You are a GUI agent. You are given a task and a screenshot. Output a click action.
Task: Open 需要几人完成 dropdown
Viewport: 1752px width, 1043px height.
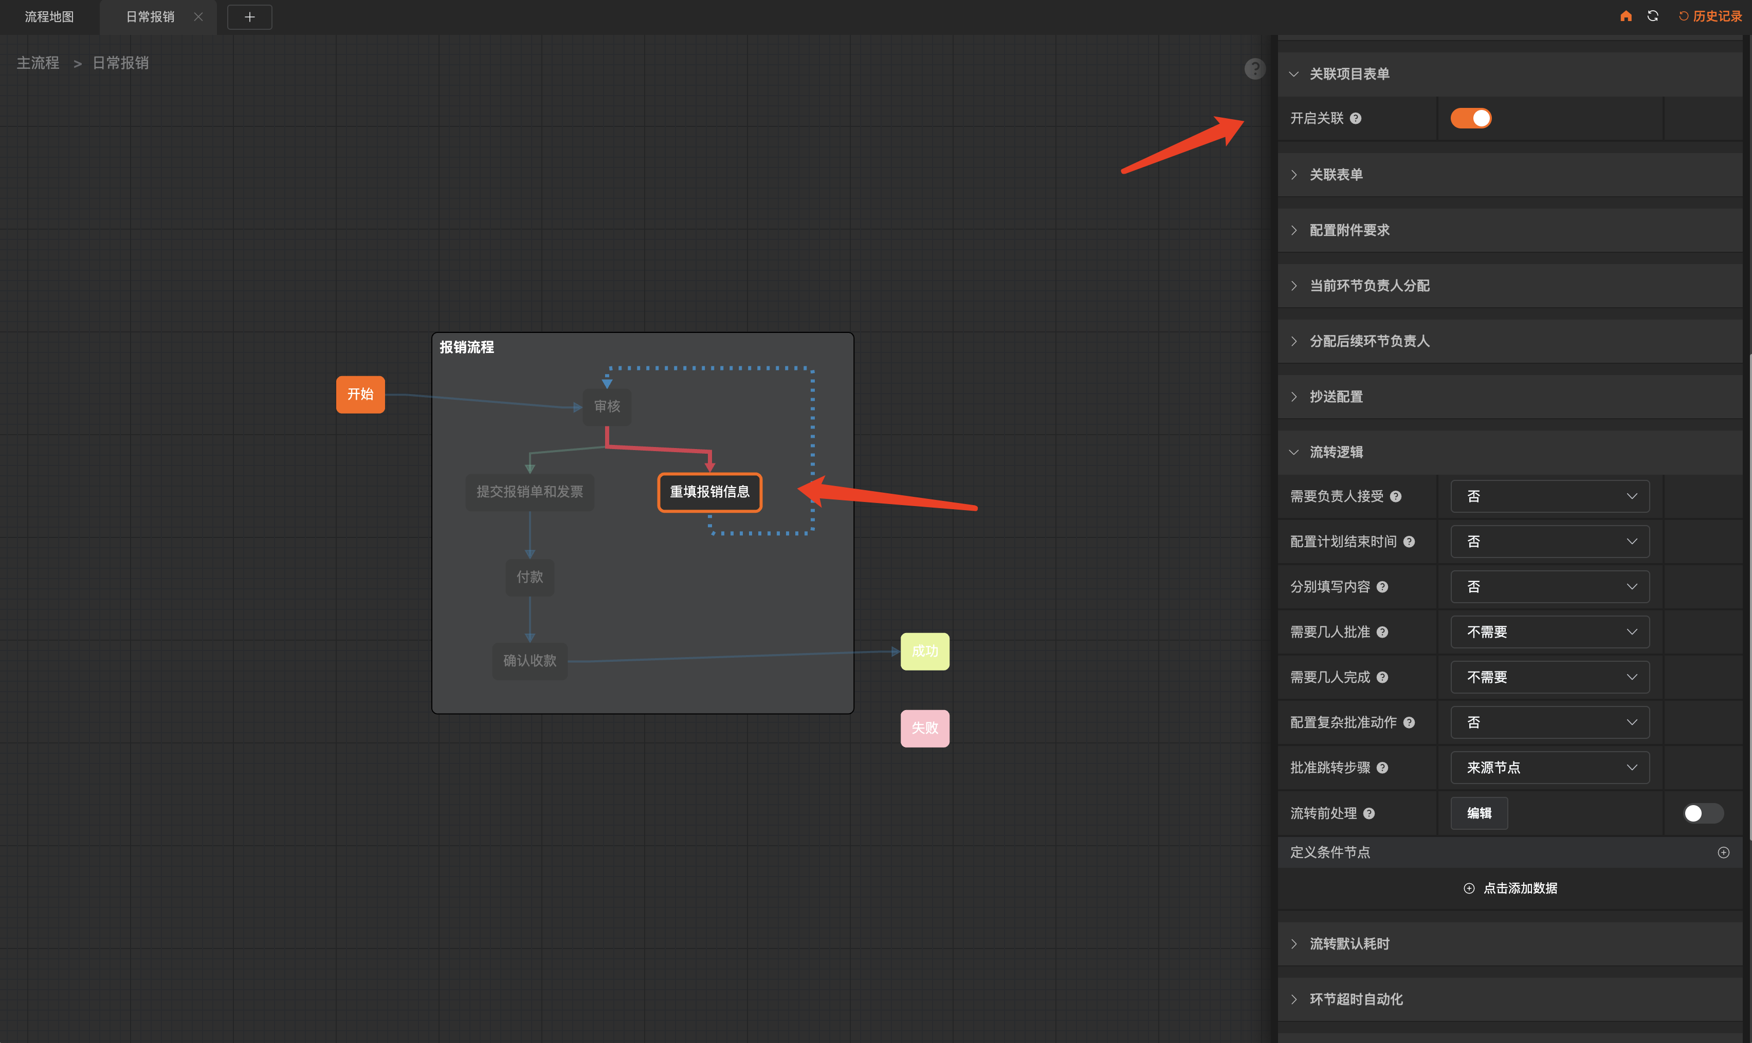[x=1549, y=677]
